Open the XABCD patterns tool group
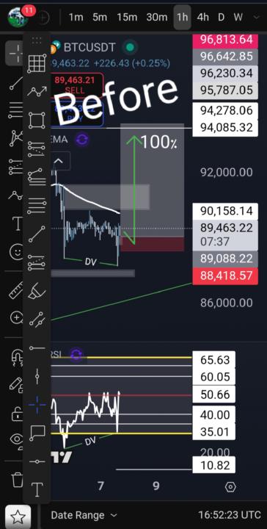This screenshot has width=267, height=529. (x=15, y=138)
